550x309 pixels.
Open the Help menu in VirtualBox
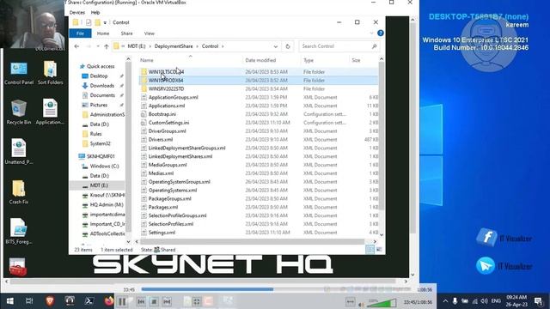(95, 12)
